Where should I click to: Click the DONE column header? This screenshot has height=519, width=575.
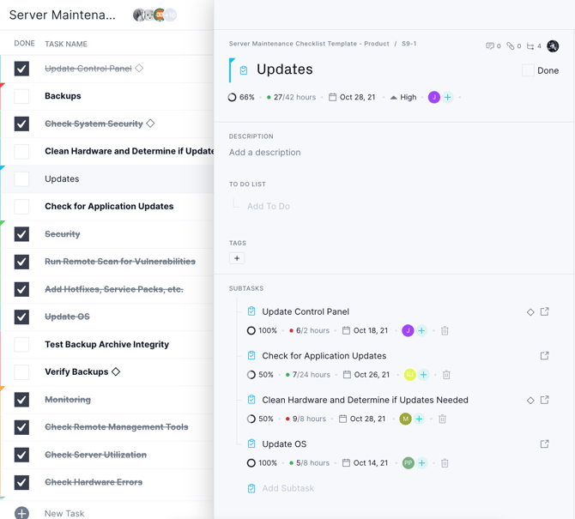point(24,43)
